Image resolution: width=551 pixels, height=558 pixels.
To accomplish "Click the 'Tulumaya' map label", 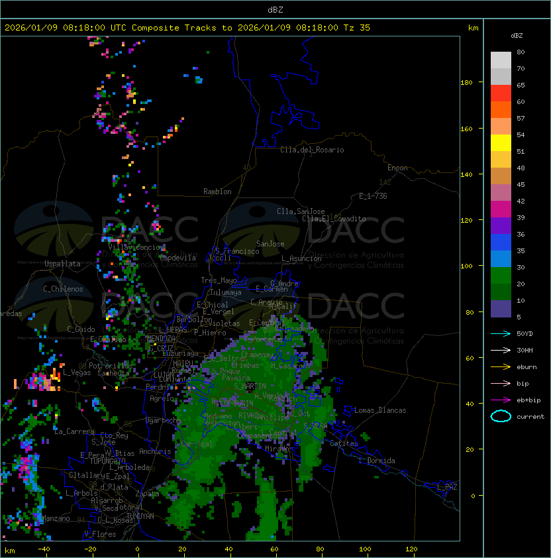I will (226, 292).
